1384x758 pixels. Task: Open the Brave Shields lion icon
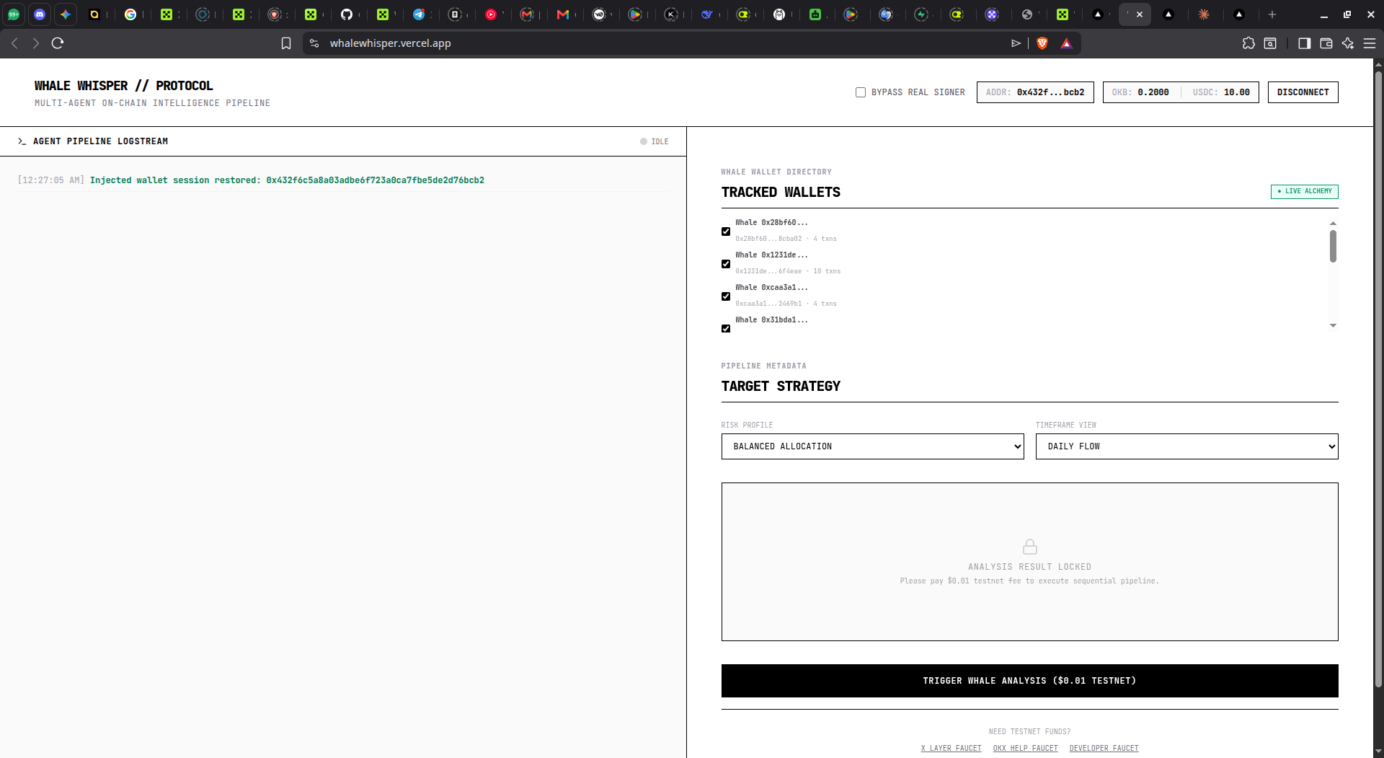click(x=1042, y=43)
